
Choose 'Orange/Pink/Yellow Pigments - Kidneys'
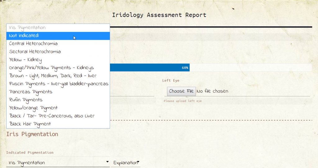pos(58,68)
